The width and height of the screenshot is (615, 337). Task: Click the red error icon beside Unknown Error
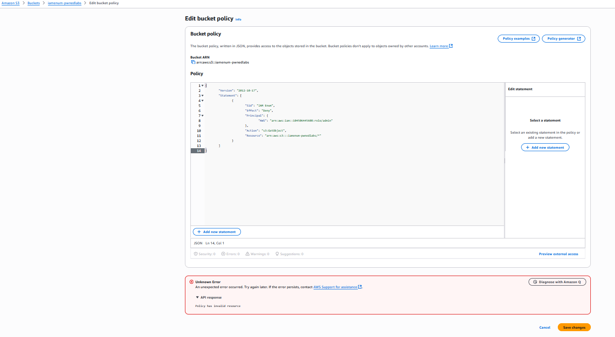point(192,282)
